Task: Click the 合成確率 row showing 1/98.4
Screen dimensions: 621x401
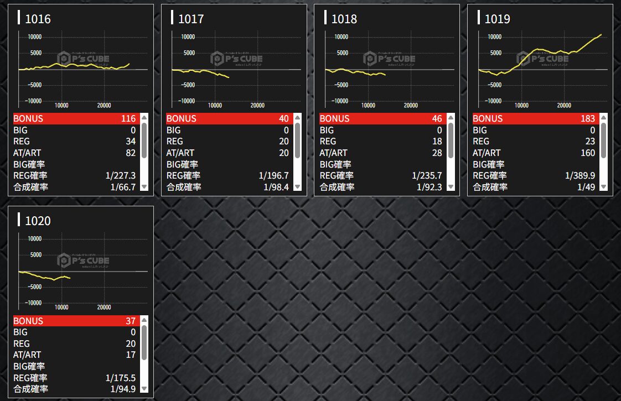Action: coord(227,187)
